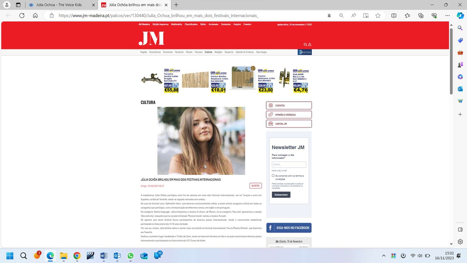Click the site search magnifier icon
The image size is (467, 263).
(305, 44)
